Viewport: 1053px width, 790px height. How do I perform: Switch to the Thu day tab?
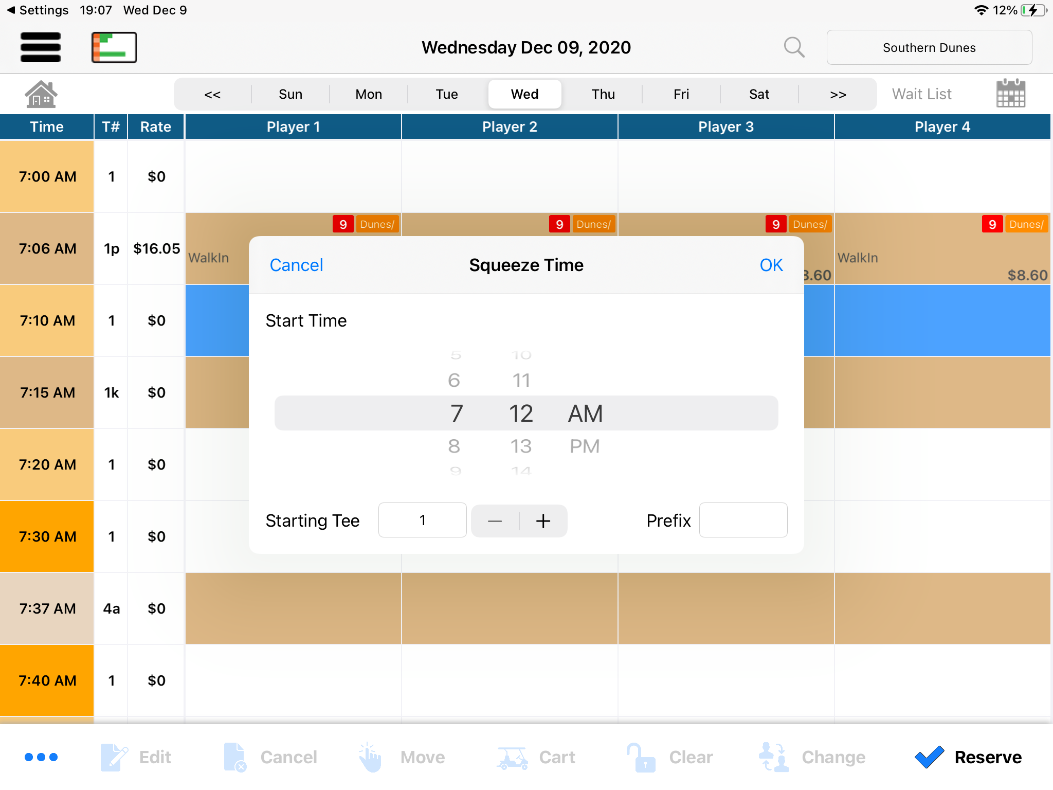tap(603, 94)
